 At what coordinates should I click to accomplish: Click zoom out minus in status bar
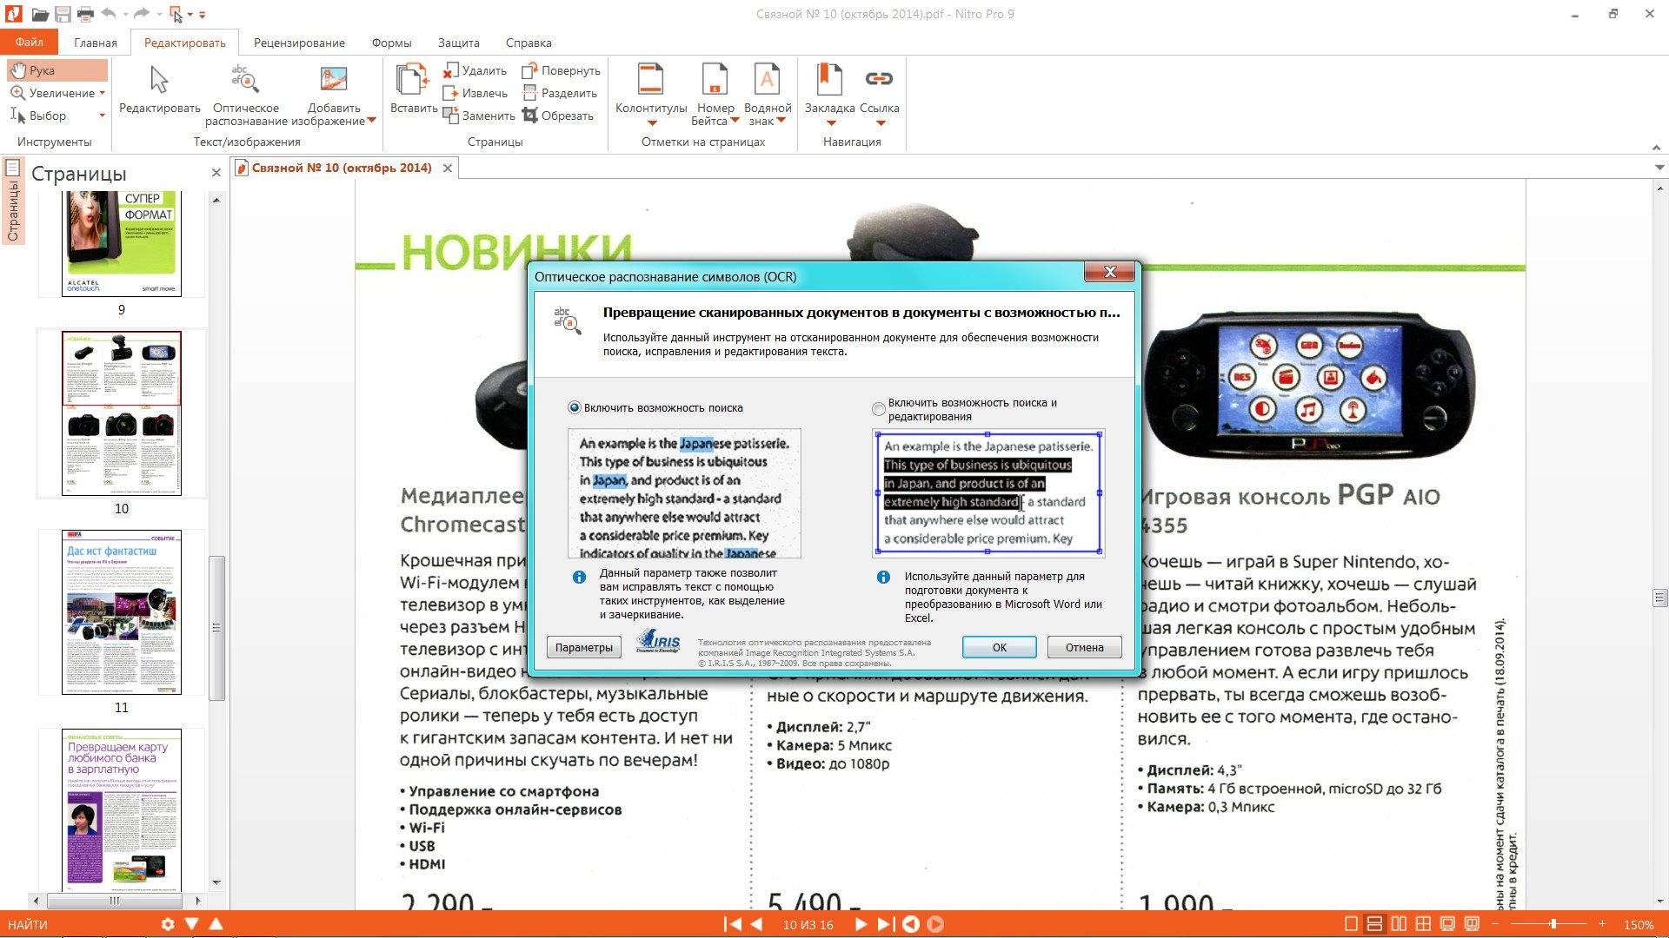(x=1496, y=924)
